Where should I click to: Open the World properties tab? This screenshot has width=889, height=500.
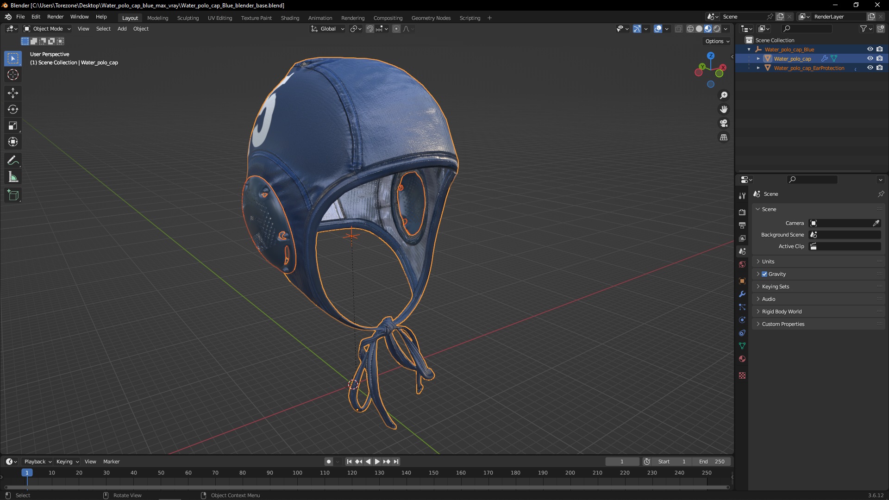pos(742,264)
